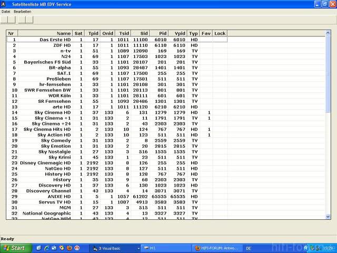Image resolution: width=337 pixels, height=253 pixels.
Task: Select the 'hr-fernsehen' channel name
Action: tap(55, 84)
